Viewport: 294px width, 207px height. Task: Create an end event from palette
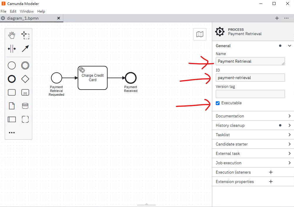[12, 79]
